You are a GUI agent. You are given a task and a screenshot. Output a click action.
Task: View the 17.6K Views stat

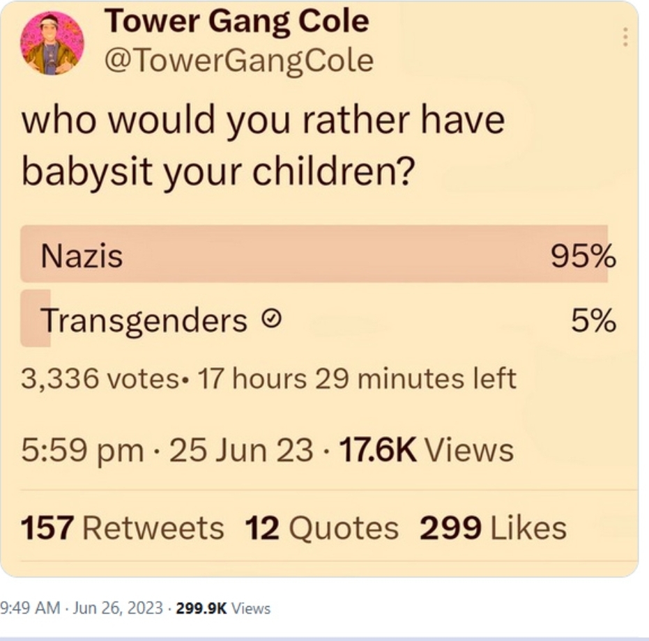(x=423, y=450)
